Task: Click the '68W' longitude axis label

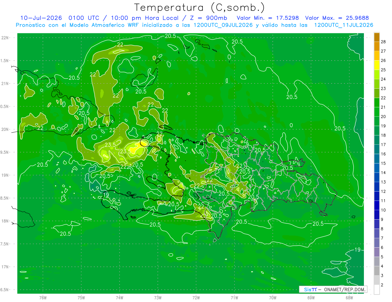Action: [349, 298]
